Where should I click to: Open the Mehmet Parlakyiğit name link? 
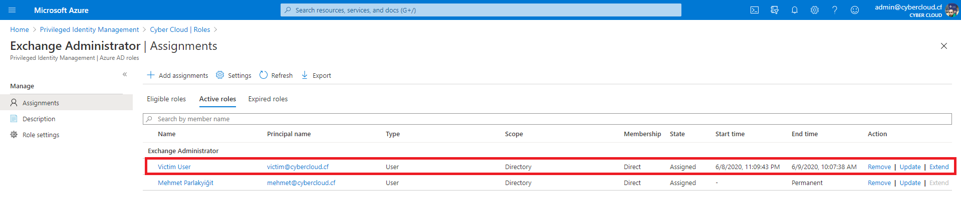[x=186, y=183]
